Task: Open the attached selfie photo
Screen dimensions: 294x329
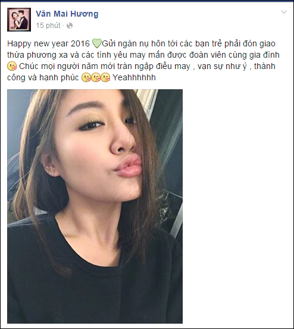Action: click(95, 206)
